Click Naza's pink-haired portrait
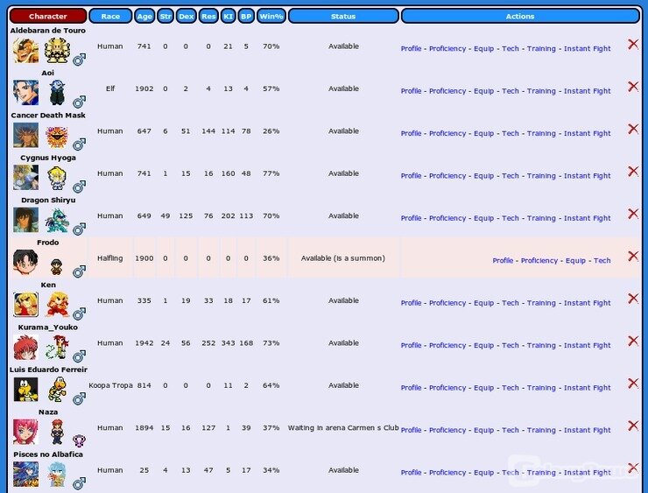Viewport: 648px width, 493px height. 25,432
